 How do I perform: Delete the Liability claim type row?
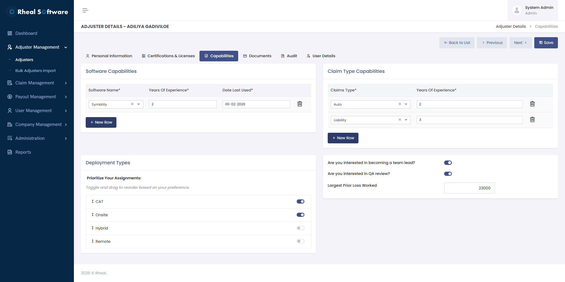pyautogui.click(x=532, y=119)
